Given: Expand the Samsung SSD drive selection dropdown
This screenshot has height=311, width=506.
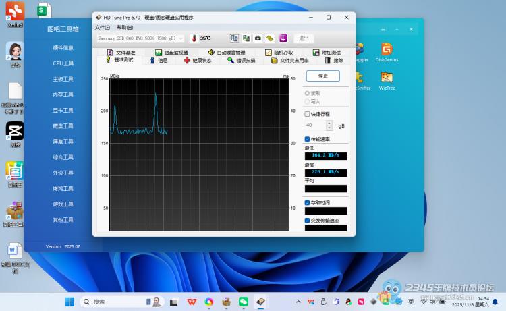Looking at the screenshot, I should 181,38.
